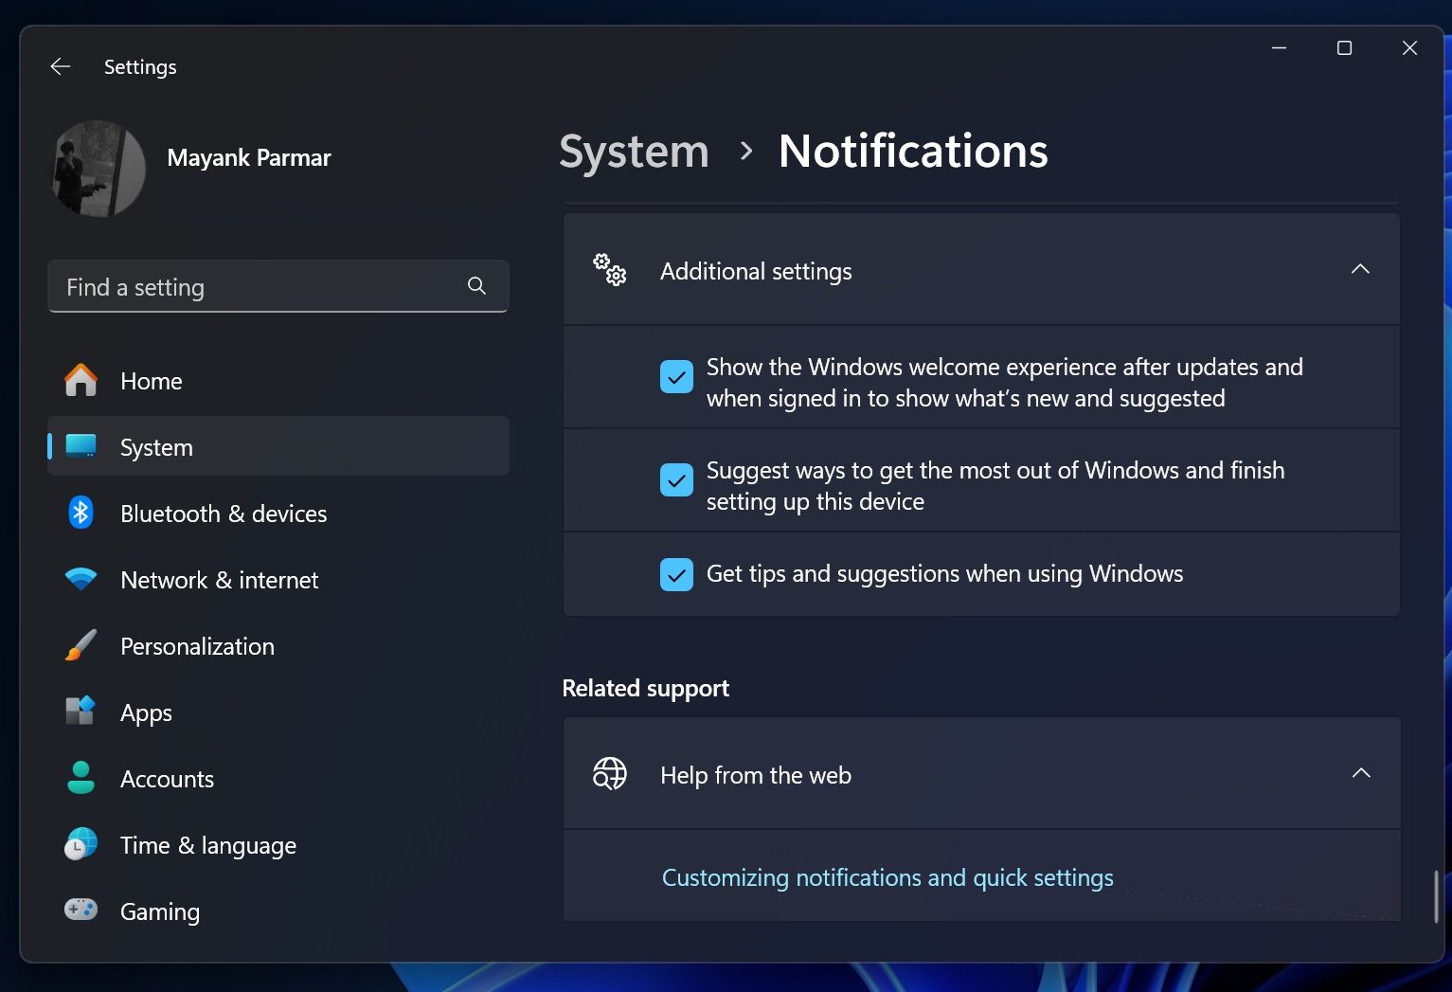
Task: Click the Time & language clock icon
Action: (81, 844)
